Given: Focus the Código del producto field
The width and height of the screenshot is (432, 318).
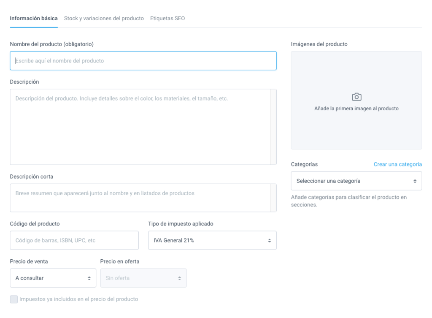Looking at the screenshot, I should point(74,240).
